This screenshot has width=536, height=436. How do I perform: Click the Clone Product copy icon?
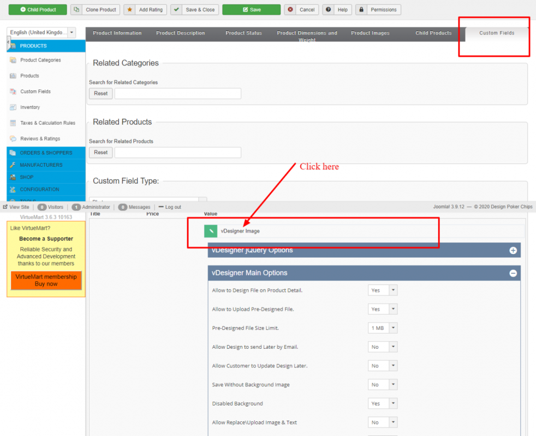tap(76, 10)
